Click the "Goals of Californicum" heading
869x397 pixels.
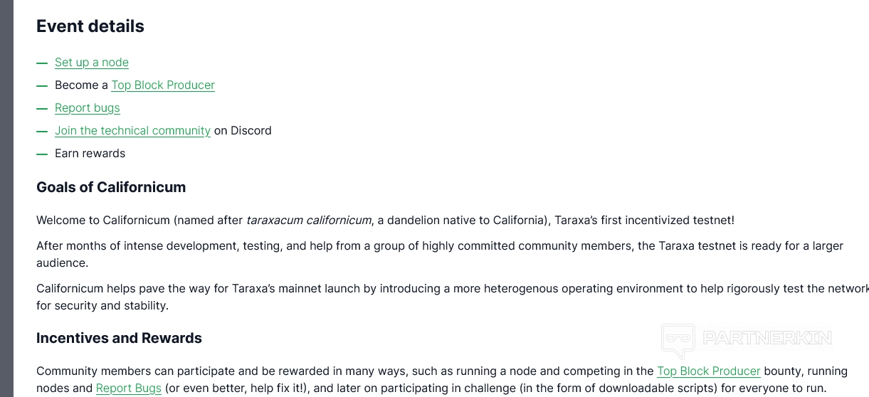[111, 188]
